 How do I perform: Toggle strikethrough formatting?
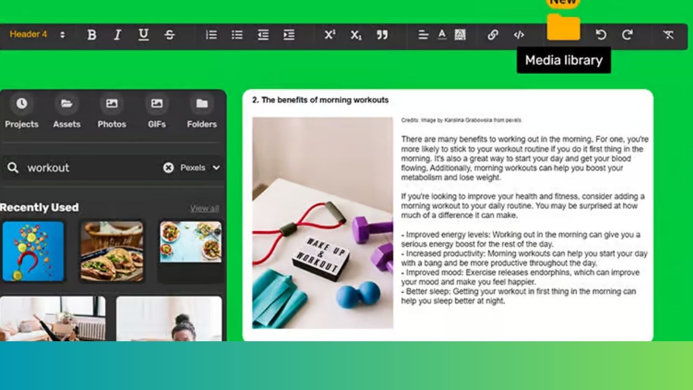[169, 35]
